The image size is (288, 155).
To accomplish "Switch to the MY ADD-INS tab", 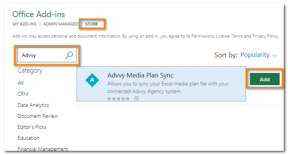I will (25, 24).
